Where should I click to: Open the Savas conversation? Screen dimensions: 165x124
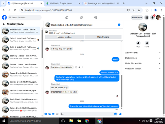pyautogui.click(x=20, y=74)
